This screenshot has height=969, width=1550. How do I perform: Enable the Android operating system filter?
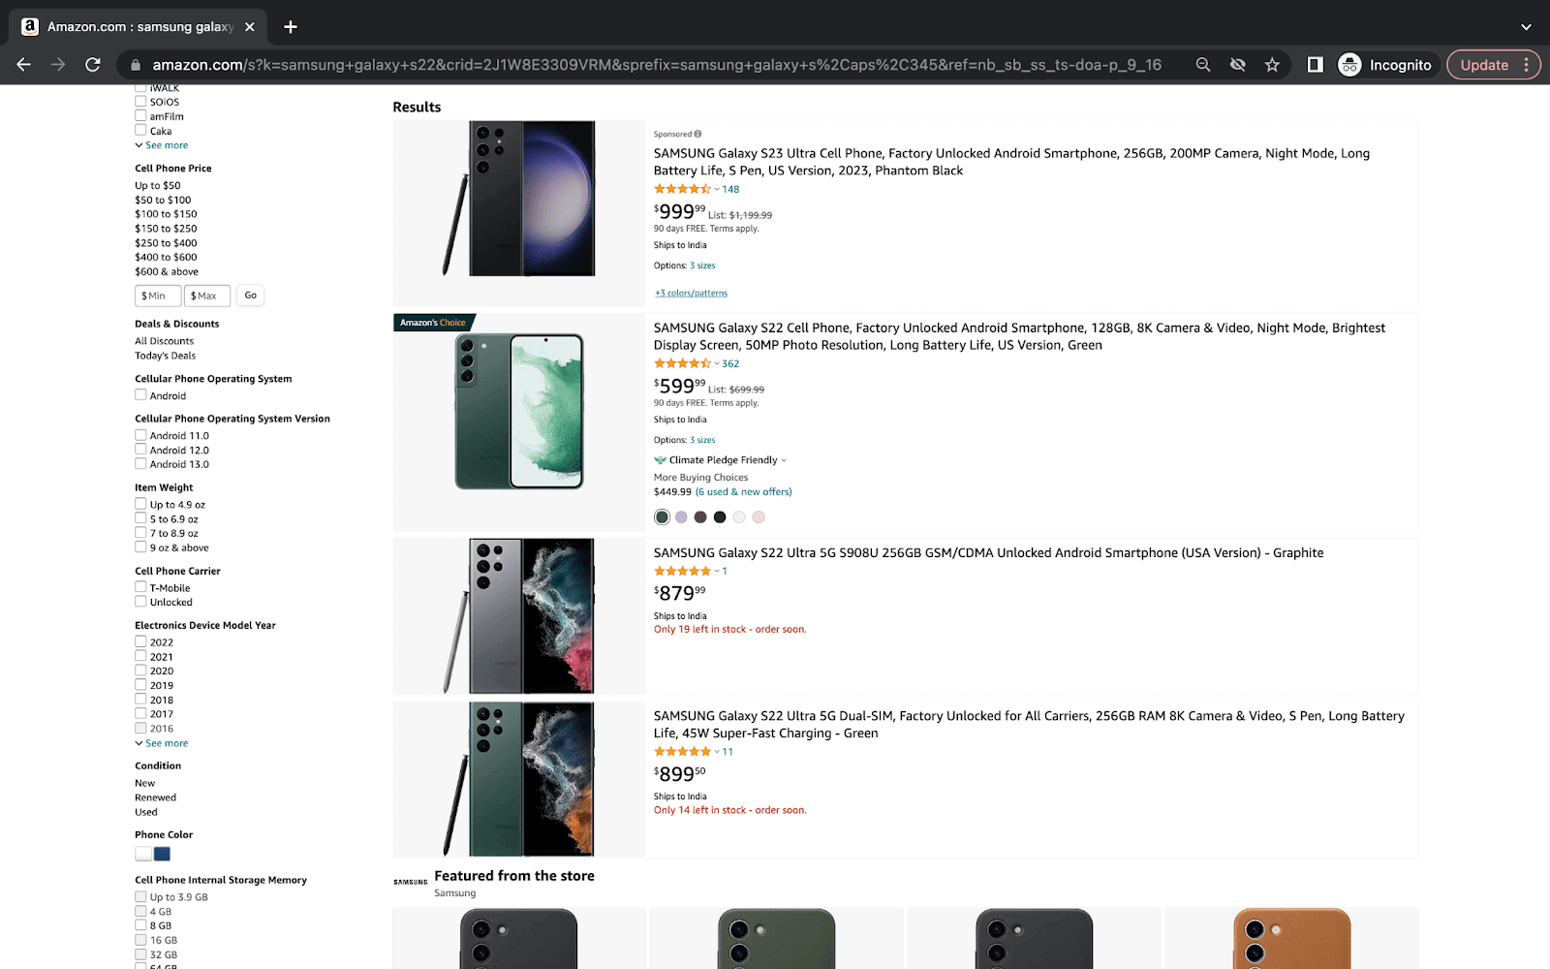pos(140,394)
